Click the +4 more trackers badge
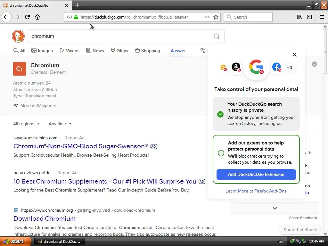Screen dimensions: 328x246 [289, 68]
